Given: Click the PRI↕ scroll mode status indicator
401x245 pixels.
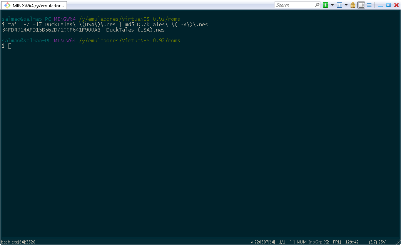Looking at the screenshot, I should (337, 242).
